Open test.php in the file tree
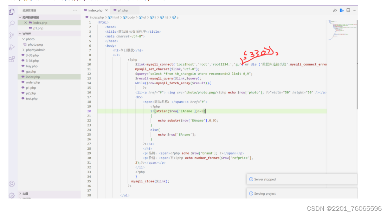Viewport: 387px width, 215px height. click(32, 99)
